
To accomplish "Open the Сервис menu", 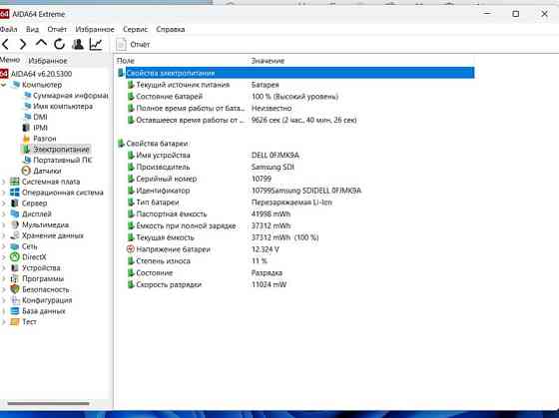I will pyautogui.click(x=135, y=29).
